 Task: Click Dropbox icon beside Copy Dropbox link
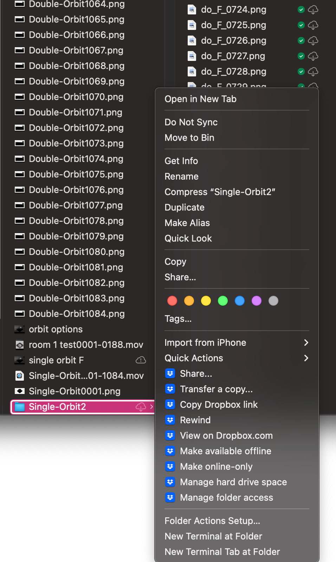click(170, 404)
